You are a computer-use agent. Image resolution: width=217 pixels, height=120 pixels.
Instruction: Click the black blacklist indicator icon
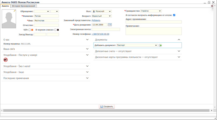(x=58, y=30)
